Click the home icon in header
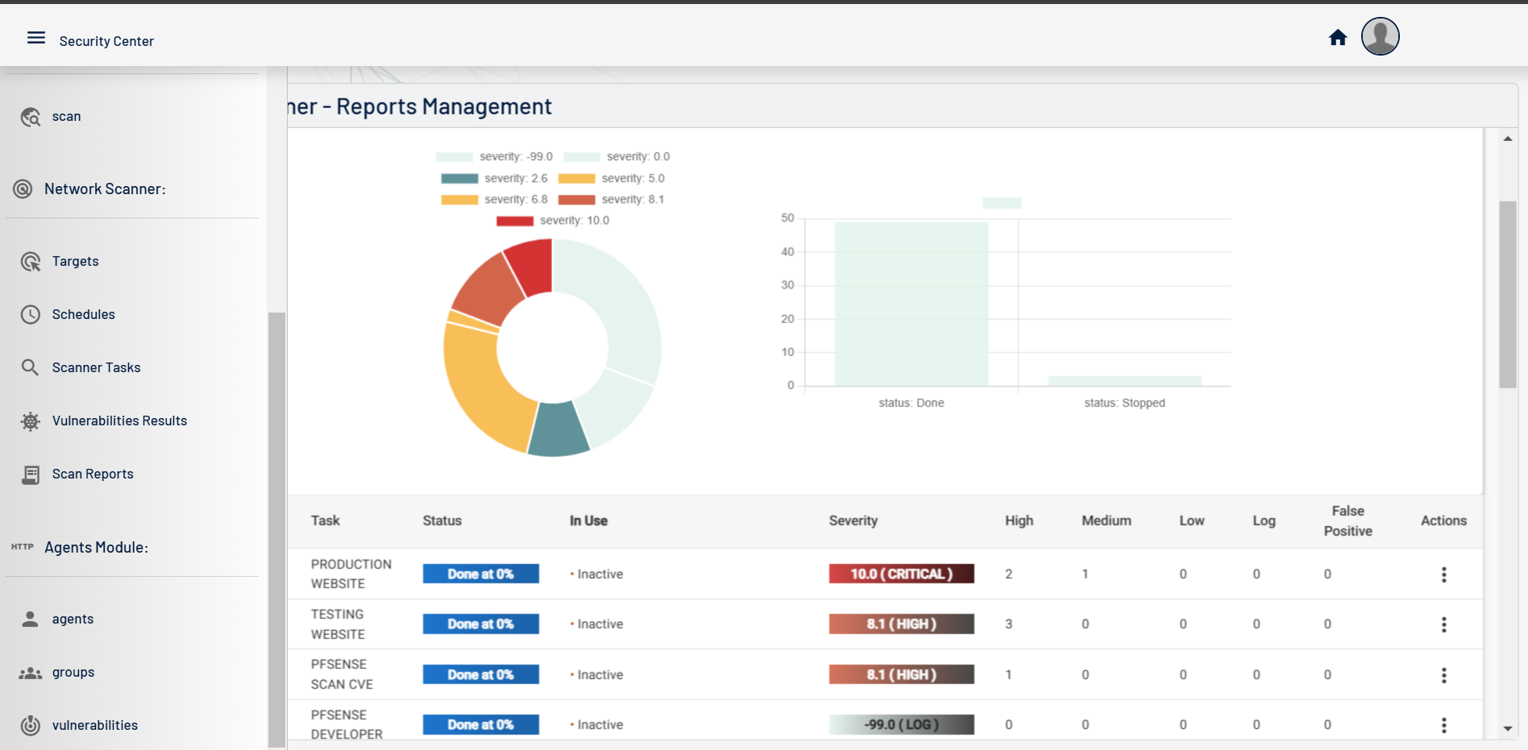Image resolution: width=1528 pixels, height=750 pixels. pyautogui.click(x=1338, y=38)
